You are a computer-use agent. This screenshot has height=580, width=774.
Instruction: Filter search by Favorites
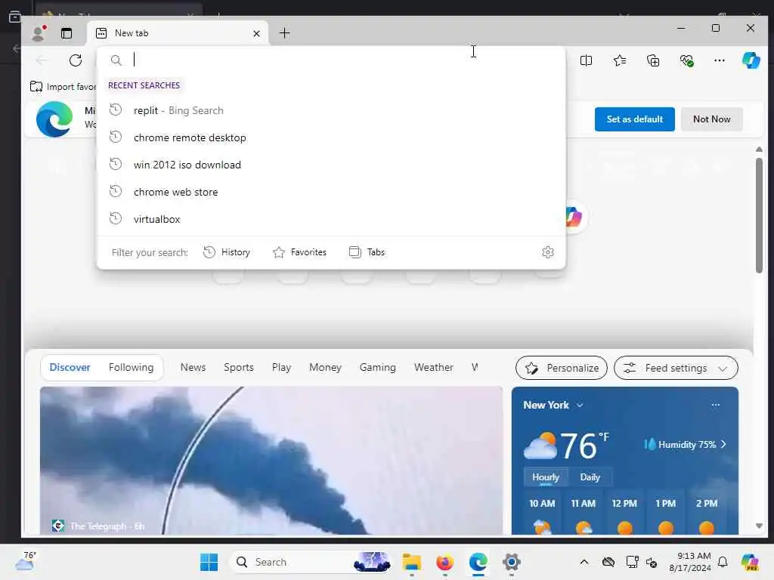pyautogui.click(x=299, y=252)
